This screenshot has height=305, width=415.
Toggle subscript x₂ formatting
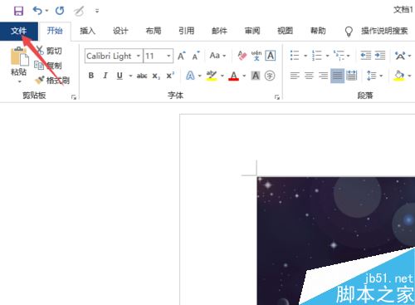click(x=156, y=76)
